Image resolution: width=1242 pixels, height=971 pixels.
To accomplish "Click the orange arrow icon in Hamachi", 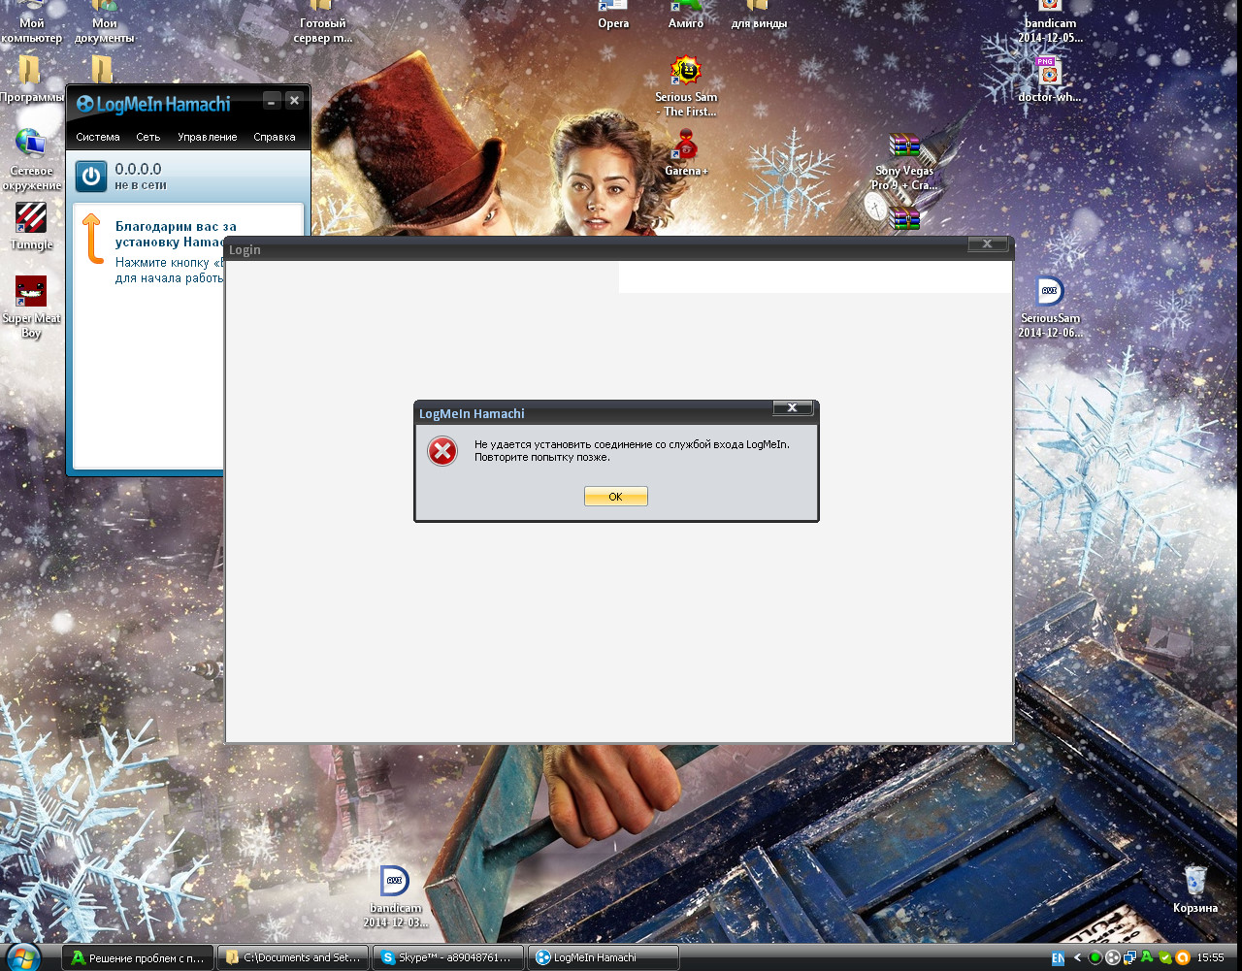I will [92, 239].
